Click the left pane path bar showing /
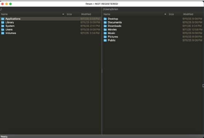 tap(51, 9)
